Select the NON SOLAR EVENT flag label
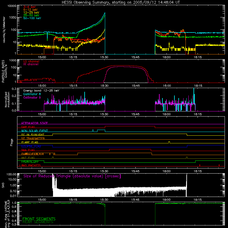This screenshot has height=228, width=228. [x=34, y=131]
